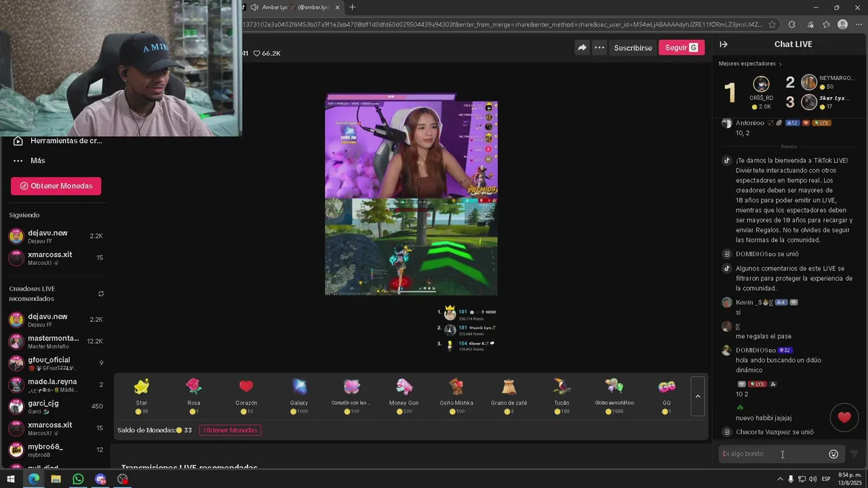Show hidden system tray icons
The height and width of the screenshot is (488, 868).
(x=779, y=479)
